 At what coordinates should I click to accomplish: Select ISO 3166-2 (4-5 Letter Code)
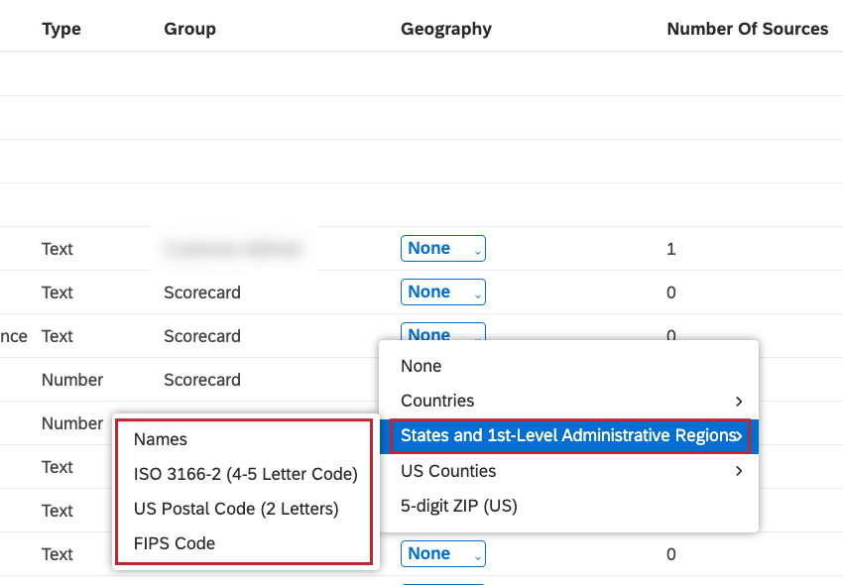pos(246,474)
